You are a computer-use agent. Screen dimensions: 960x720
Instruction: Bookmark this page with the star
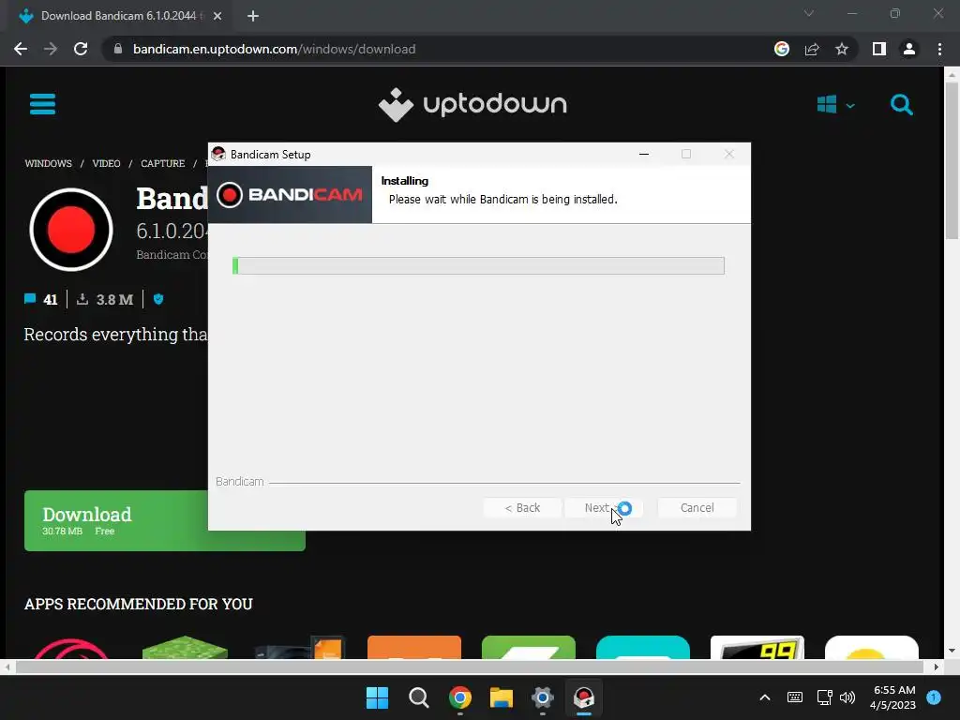842,49
